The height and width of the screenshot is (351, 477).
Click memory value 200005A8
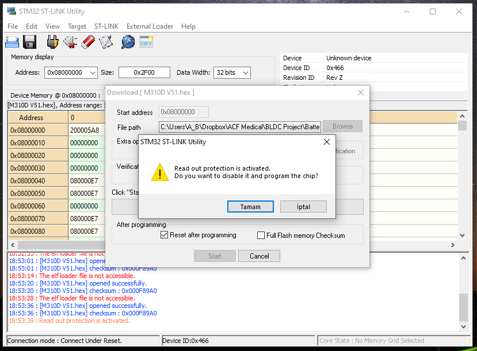pyautogui.click(x=85, y=130)
